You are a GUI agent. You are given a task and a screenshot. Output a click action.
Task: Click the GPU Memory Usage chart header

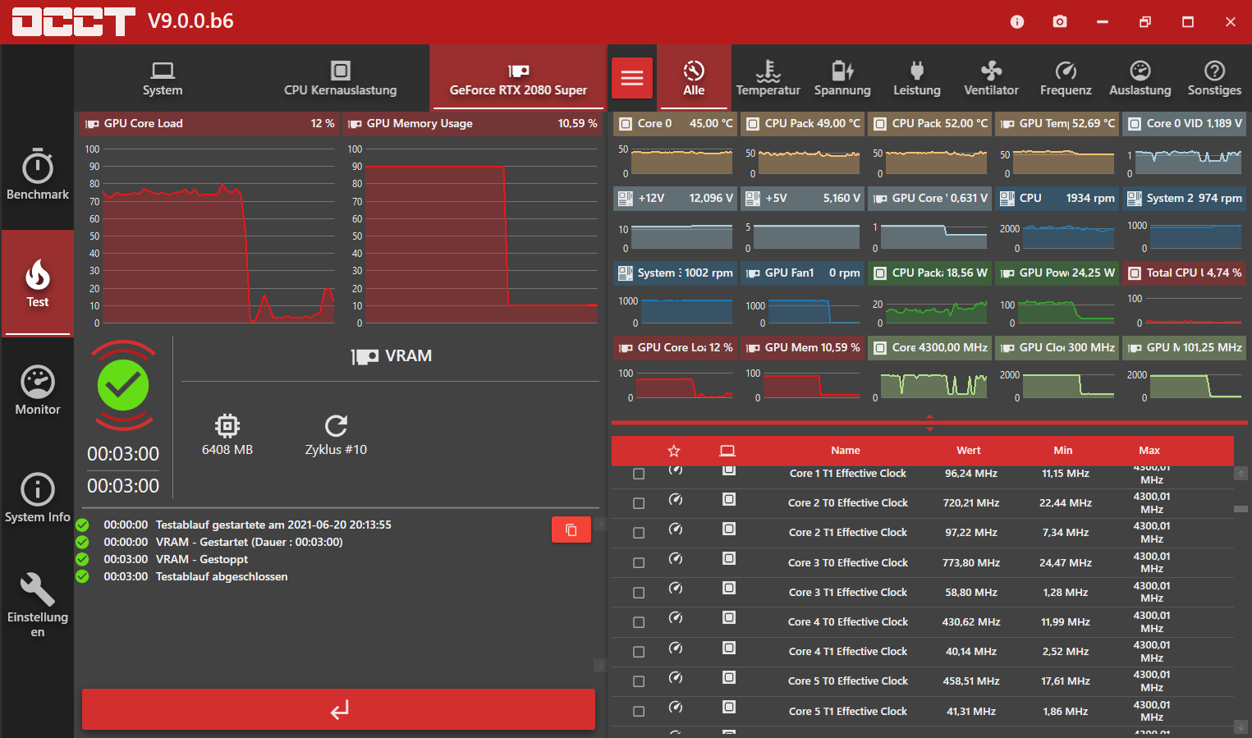pyautogui.click(x=472, y=123)
